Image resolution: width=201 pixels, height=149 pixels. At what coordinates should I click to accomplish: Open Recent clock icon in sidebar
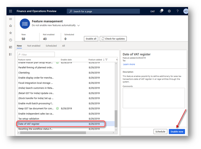pos(10,40)
